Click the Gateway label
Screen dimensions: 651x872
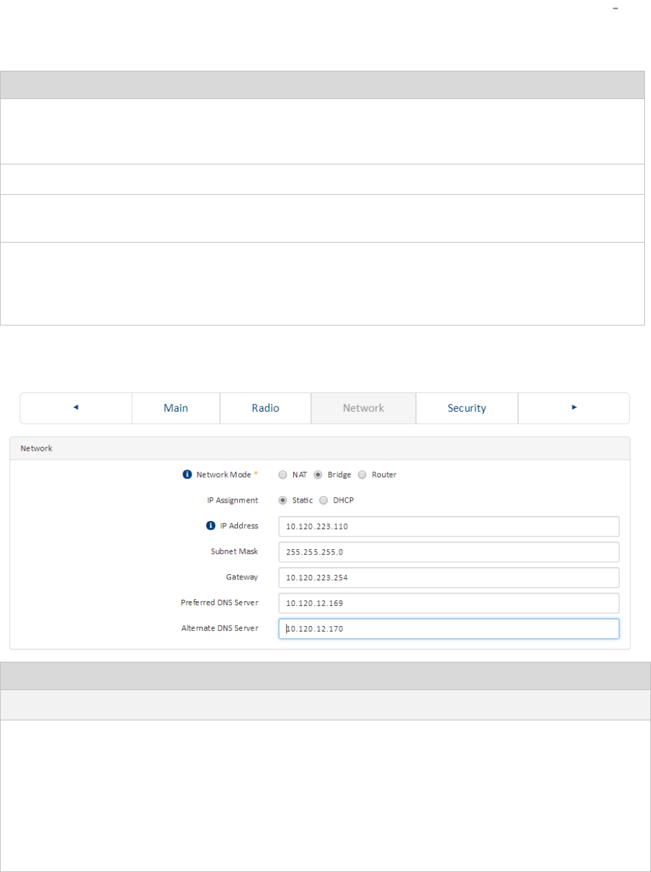[242, 578]
